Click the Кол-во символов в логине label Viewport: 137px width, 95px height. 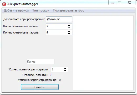(21, 26)
